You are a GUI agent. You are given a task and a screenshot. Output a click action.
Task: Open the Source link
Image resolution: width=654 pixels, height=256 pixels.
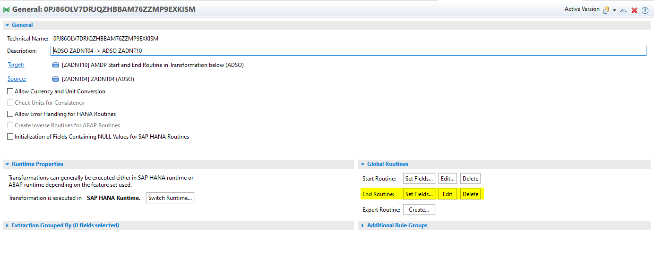pyautogui.click(x=17, y=79)
